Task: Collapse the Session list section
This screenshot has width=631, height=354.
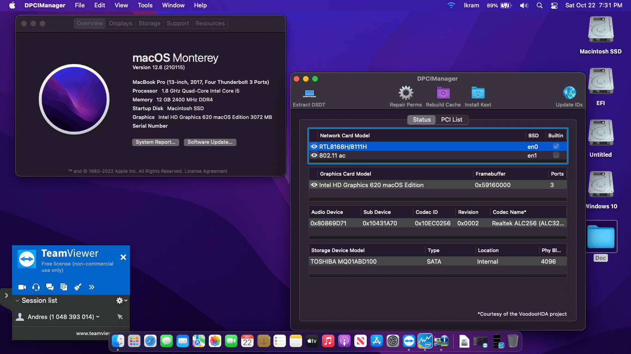Action: (x=16, y=300)
